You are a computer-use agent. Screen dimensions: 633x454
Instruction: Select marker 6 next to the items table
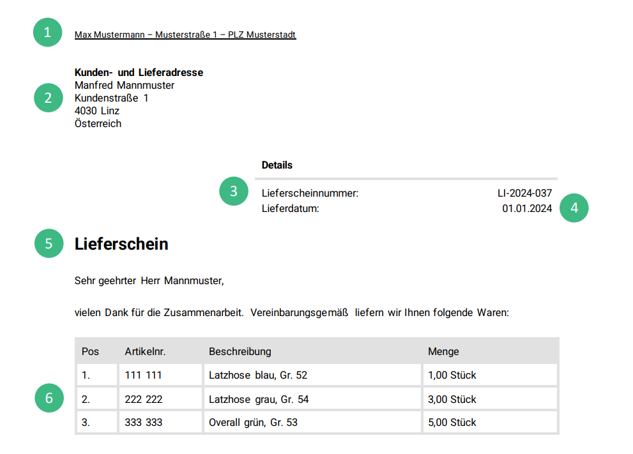click(x=49, y=398)
